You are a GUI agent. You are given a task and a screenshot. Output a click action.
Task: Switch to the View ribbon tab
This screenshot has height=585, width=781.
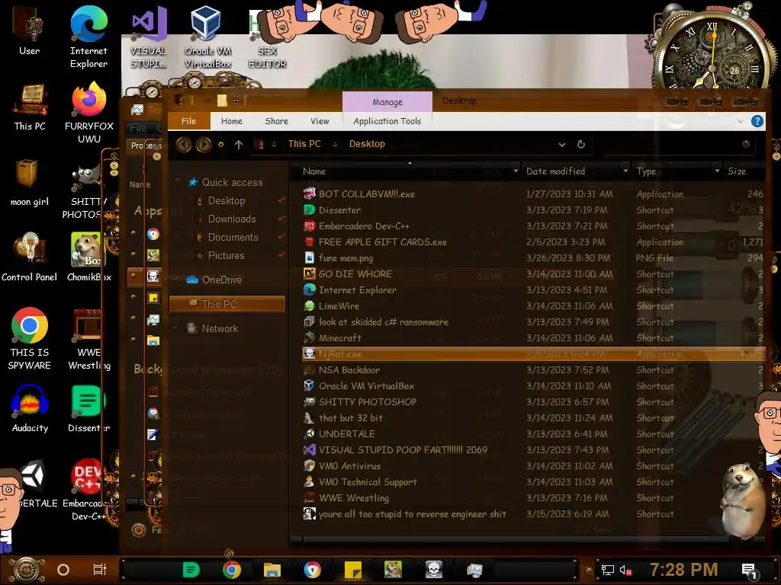pyautogui.click(x=320, y=121)
